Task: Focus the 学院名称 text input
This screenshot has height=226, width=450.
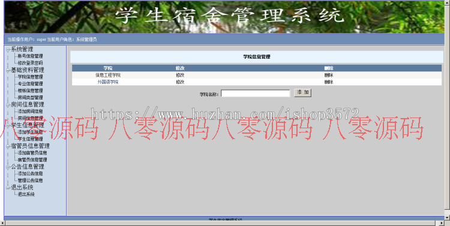Action: pyautogui.click(x=256, y=93)
